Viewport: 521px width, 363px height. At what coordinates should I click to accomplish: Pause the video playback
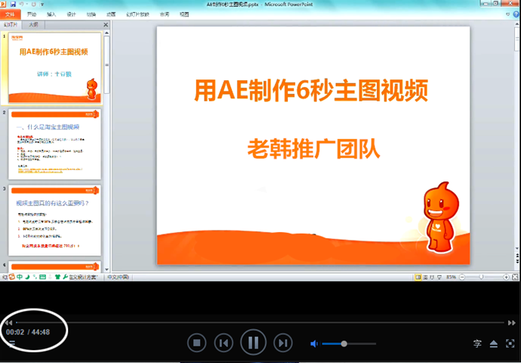tap(253, 343)
